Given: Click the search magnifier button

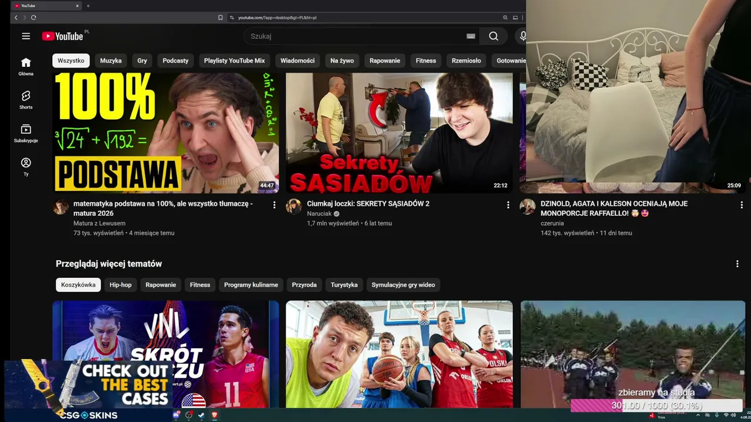Looking at the screenshot, I should 493,36.
